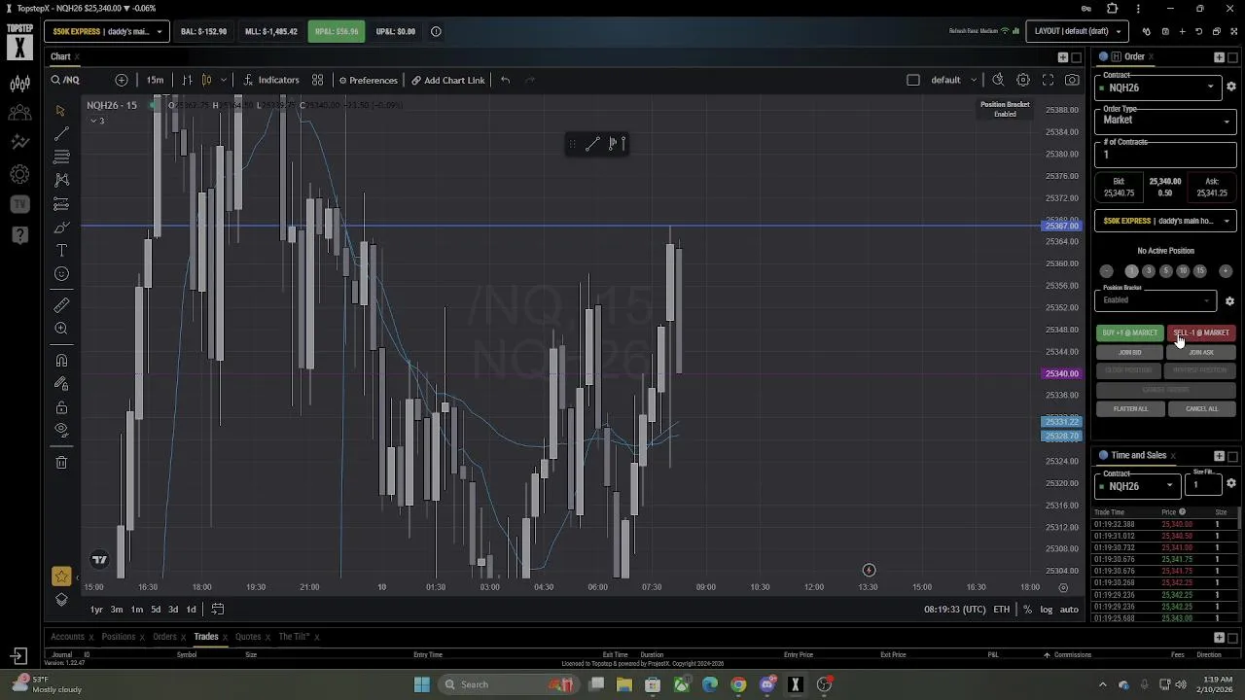
Task: Take a chart snapshot with camera icon
Action: click(x=1072, y=80)
